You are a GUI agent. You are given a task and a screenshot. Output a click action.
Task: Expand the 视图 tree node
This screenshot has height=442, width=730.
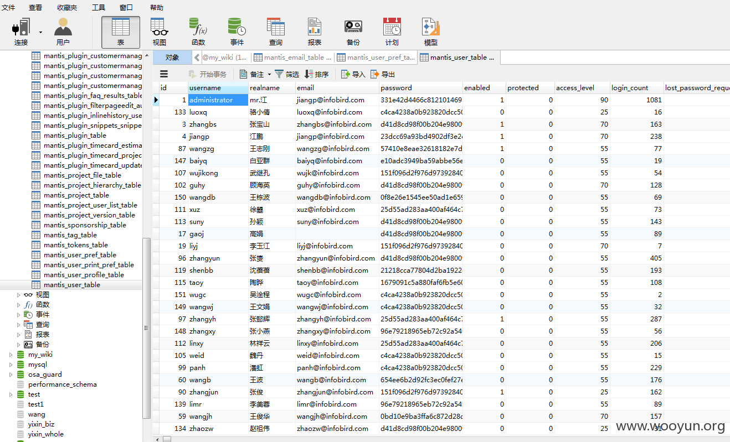[18, 295]
